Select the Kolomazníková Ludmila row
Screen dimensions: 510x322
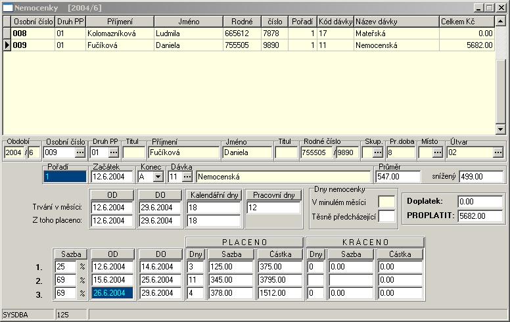tap(118, 33)
